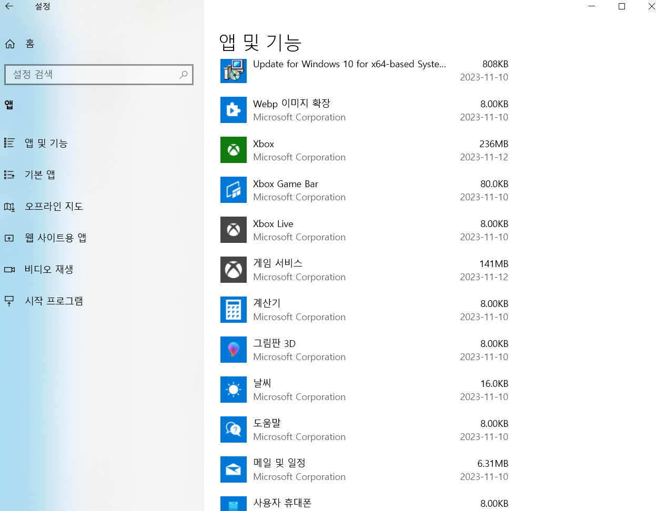Click the 236MB size of Xbox

coord(493,144)
